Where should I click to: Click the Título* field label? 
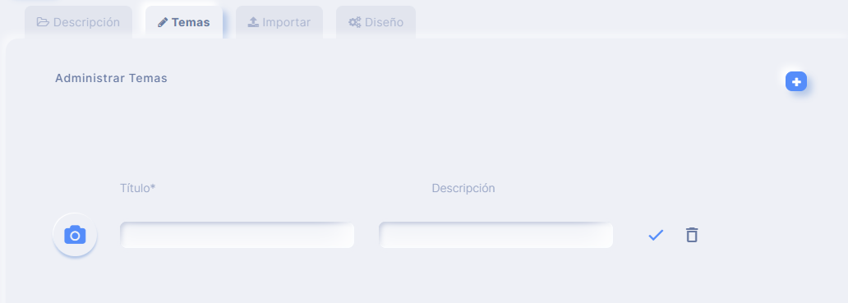138,188
